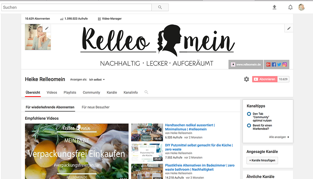
Task: Click '+ Kanäle hinzufügen' button
Action: pyautogui.click(x=262, y=161)
